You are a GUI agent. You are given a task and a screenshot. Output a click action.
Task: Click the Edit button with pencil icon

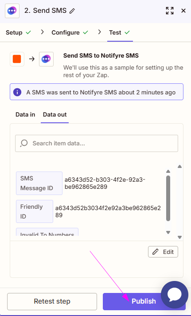point(163,252)
